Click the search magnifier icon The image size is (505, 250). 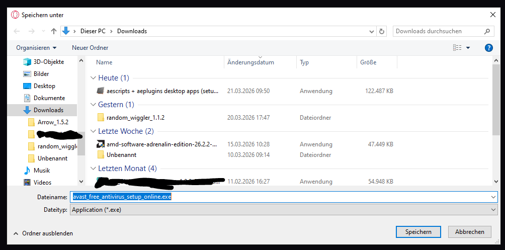tap(487, 31)
